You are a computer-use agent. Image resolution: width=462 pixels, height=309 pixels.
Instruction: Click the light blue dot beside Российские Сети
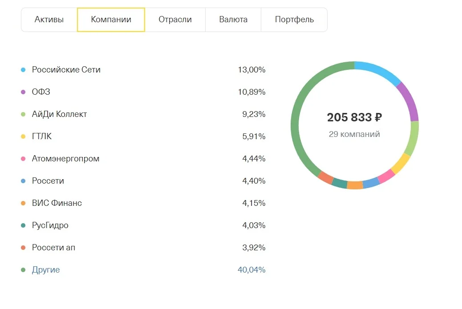point(23,70)
